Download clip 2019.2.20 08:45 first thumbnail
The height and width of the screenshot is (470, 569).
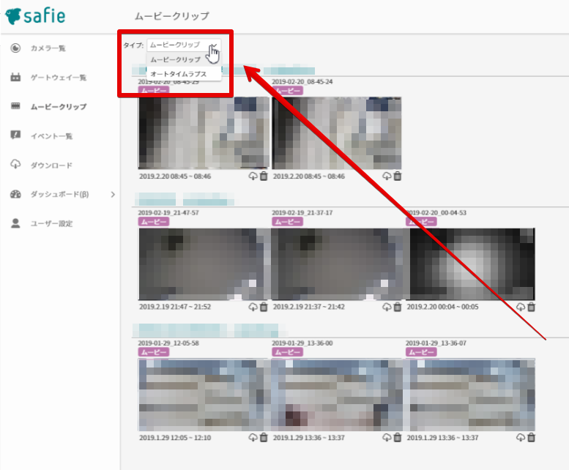pos(253,176)
